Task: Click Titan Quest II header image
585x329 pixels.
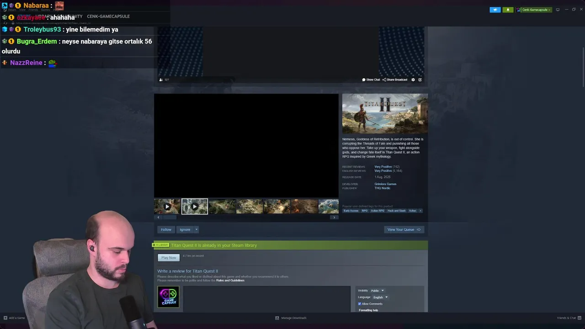Action: [x=385, y=114]
